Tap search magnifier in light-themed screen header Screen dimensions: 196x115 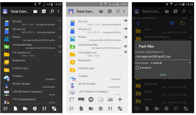118,11
